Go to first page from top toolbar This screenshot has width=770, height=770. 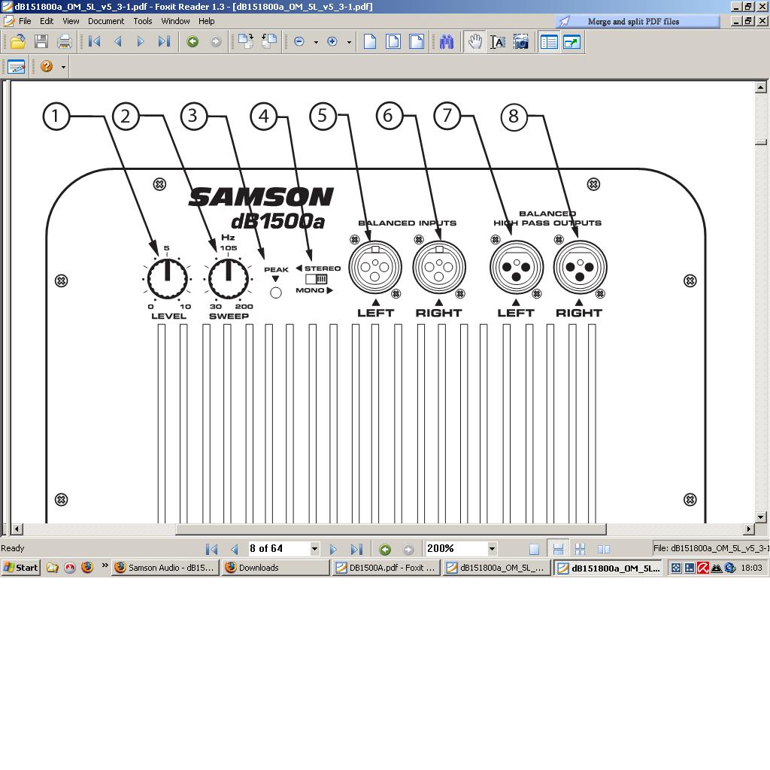click(94, 42)
